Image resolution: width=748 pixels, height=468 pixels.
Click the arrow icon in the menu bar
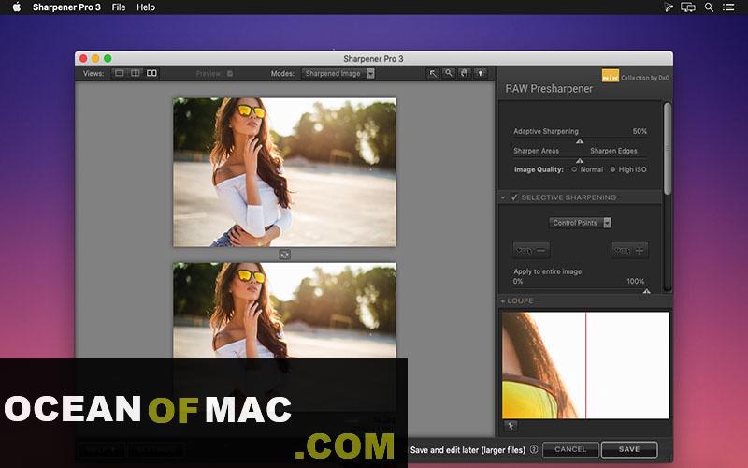669,7
